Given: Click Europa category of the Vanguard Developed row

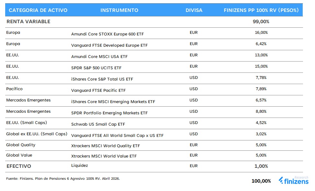Looking at the screenshot, I should coord(13,44).
